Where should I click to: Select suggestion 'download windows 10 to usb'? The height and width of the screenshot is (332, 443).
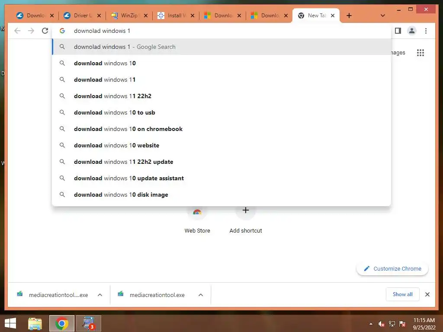coord(221,112)
